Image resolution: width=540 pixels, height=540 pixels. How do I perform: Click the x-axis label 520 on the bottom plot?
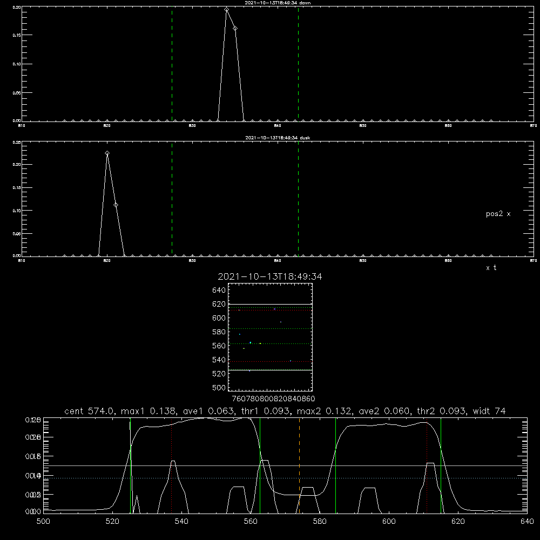pos(113,522)
